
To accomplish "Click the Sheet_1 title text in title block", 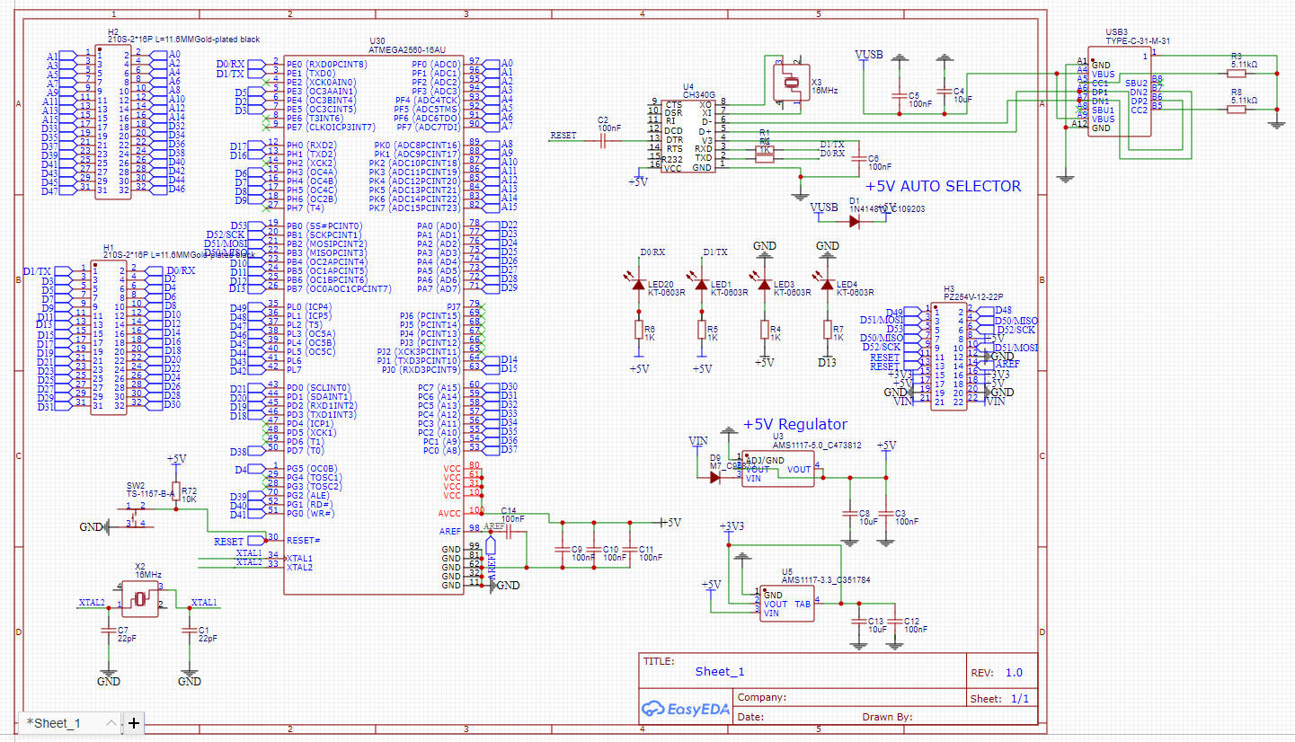I will click(720, 672).
